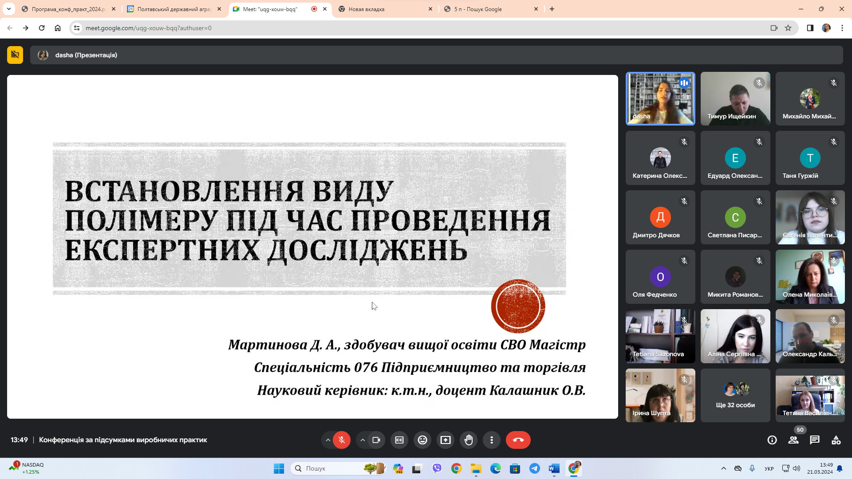Open Microsoft Edge from the taskbar
Viewport: 852px width, 479px height.
tap(496, 468)
